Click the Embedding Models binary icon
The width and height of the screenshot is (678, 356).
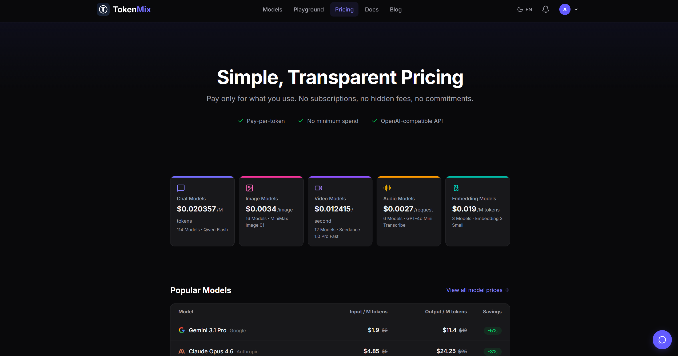click(x=456, y=188)
